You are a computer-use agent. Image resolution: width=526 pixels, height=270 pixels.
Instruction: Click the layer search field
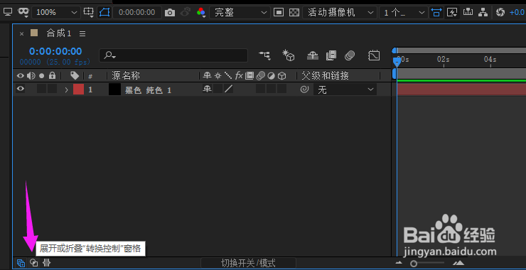pos(173,55)
